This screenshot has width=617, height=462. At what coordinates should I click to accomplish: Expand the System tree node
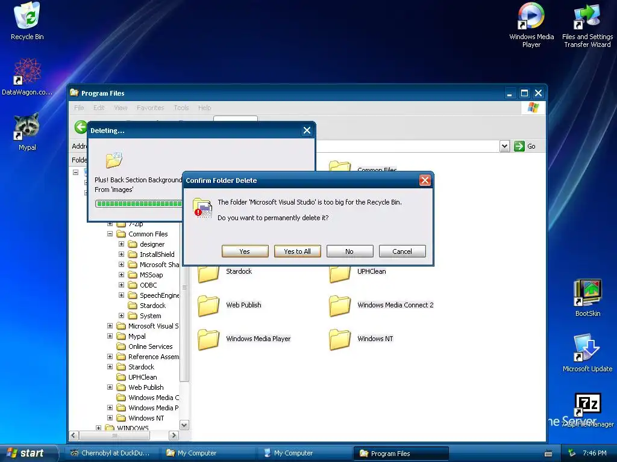coord(121,315)
